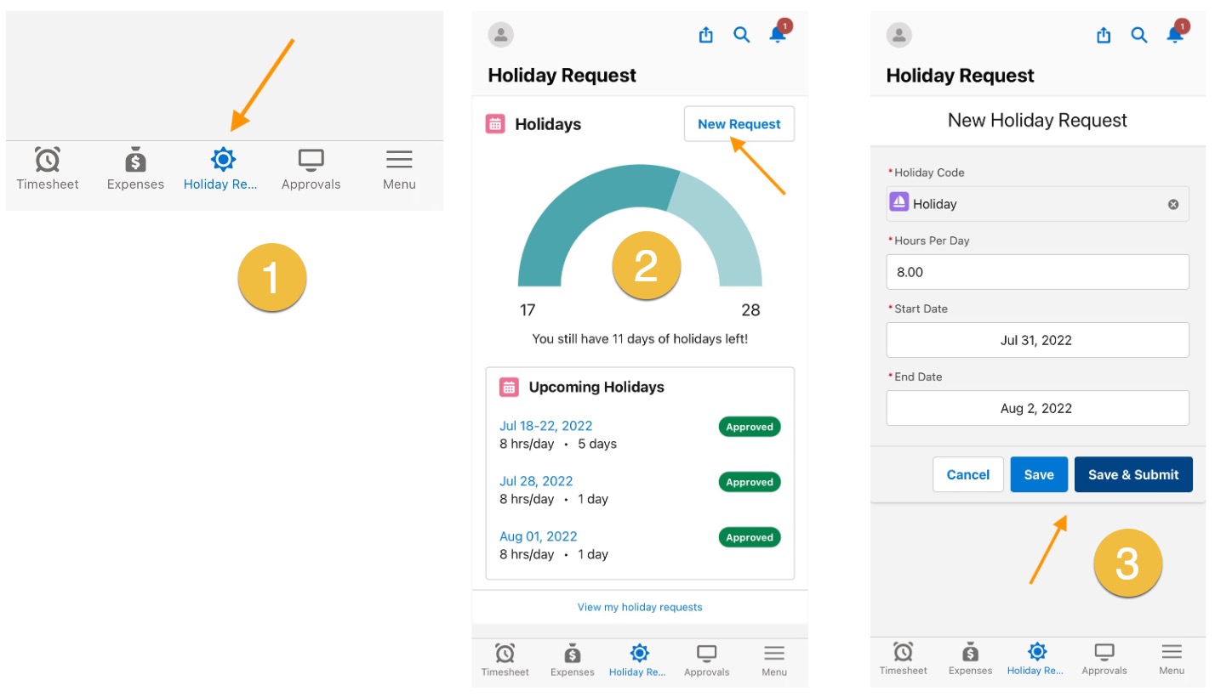Click the Save & Submit button
Viewport: 1215px width, 697px height.
[1133, 474]
